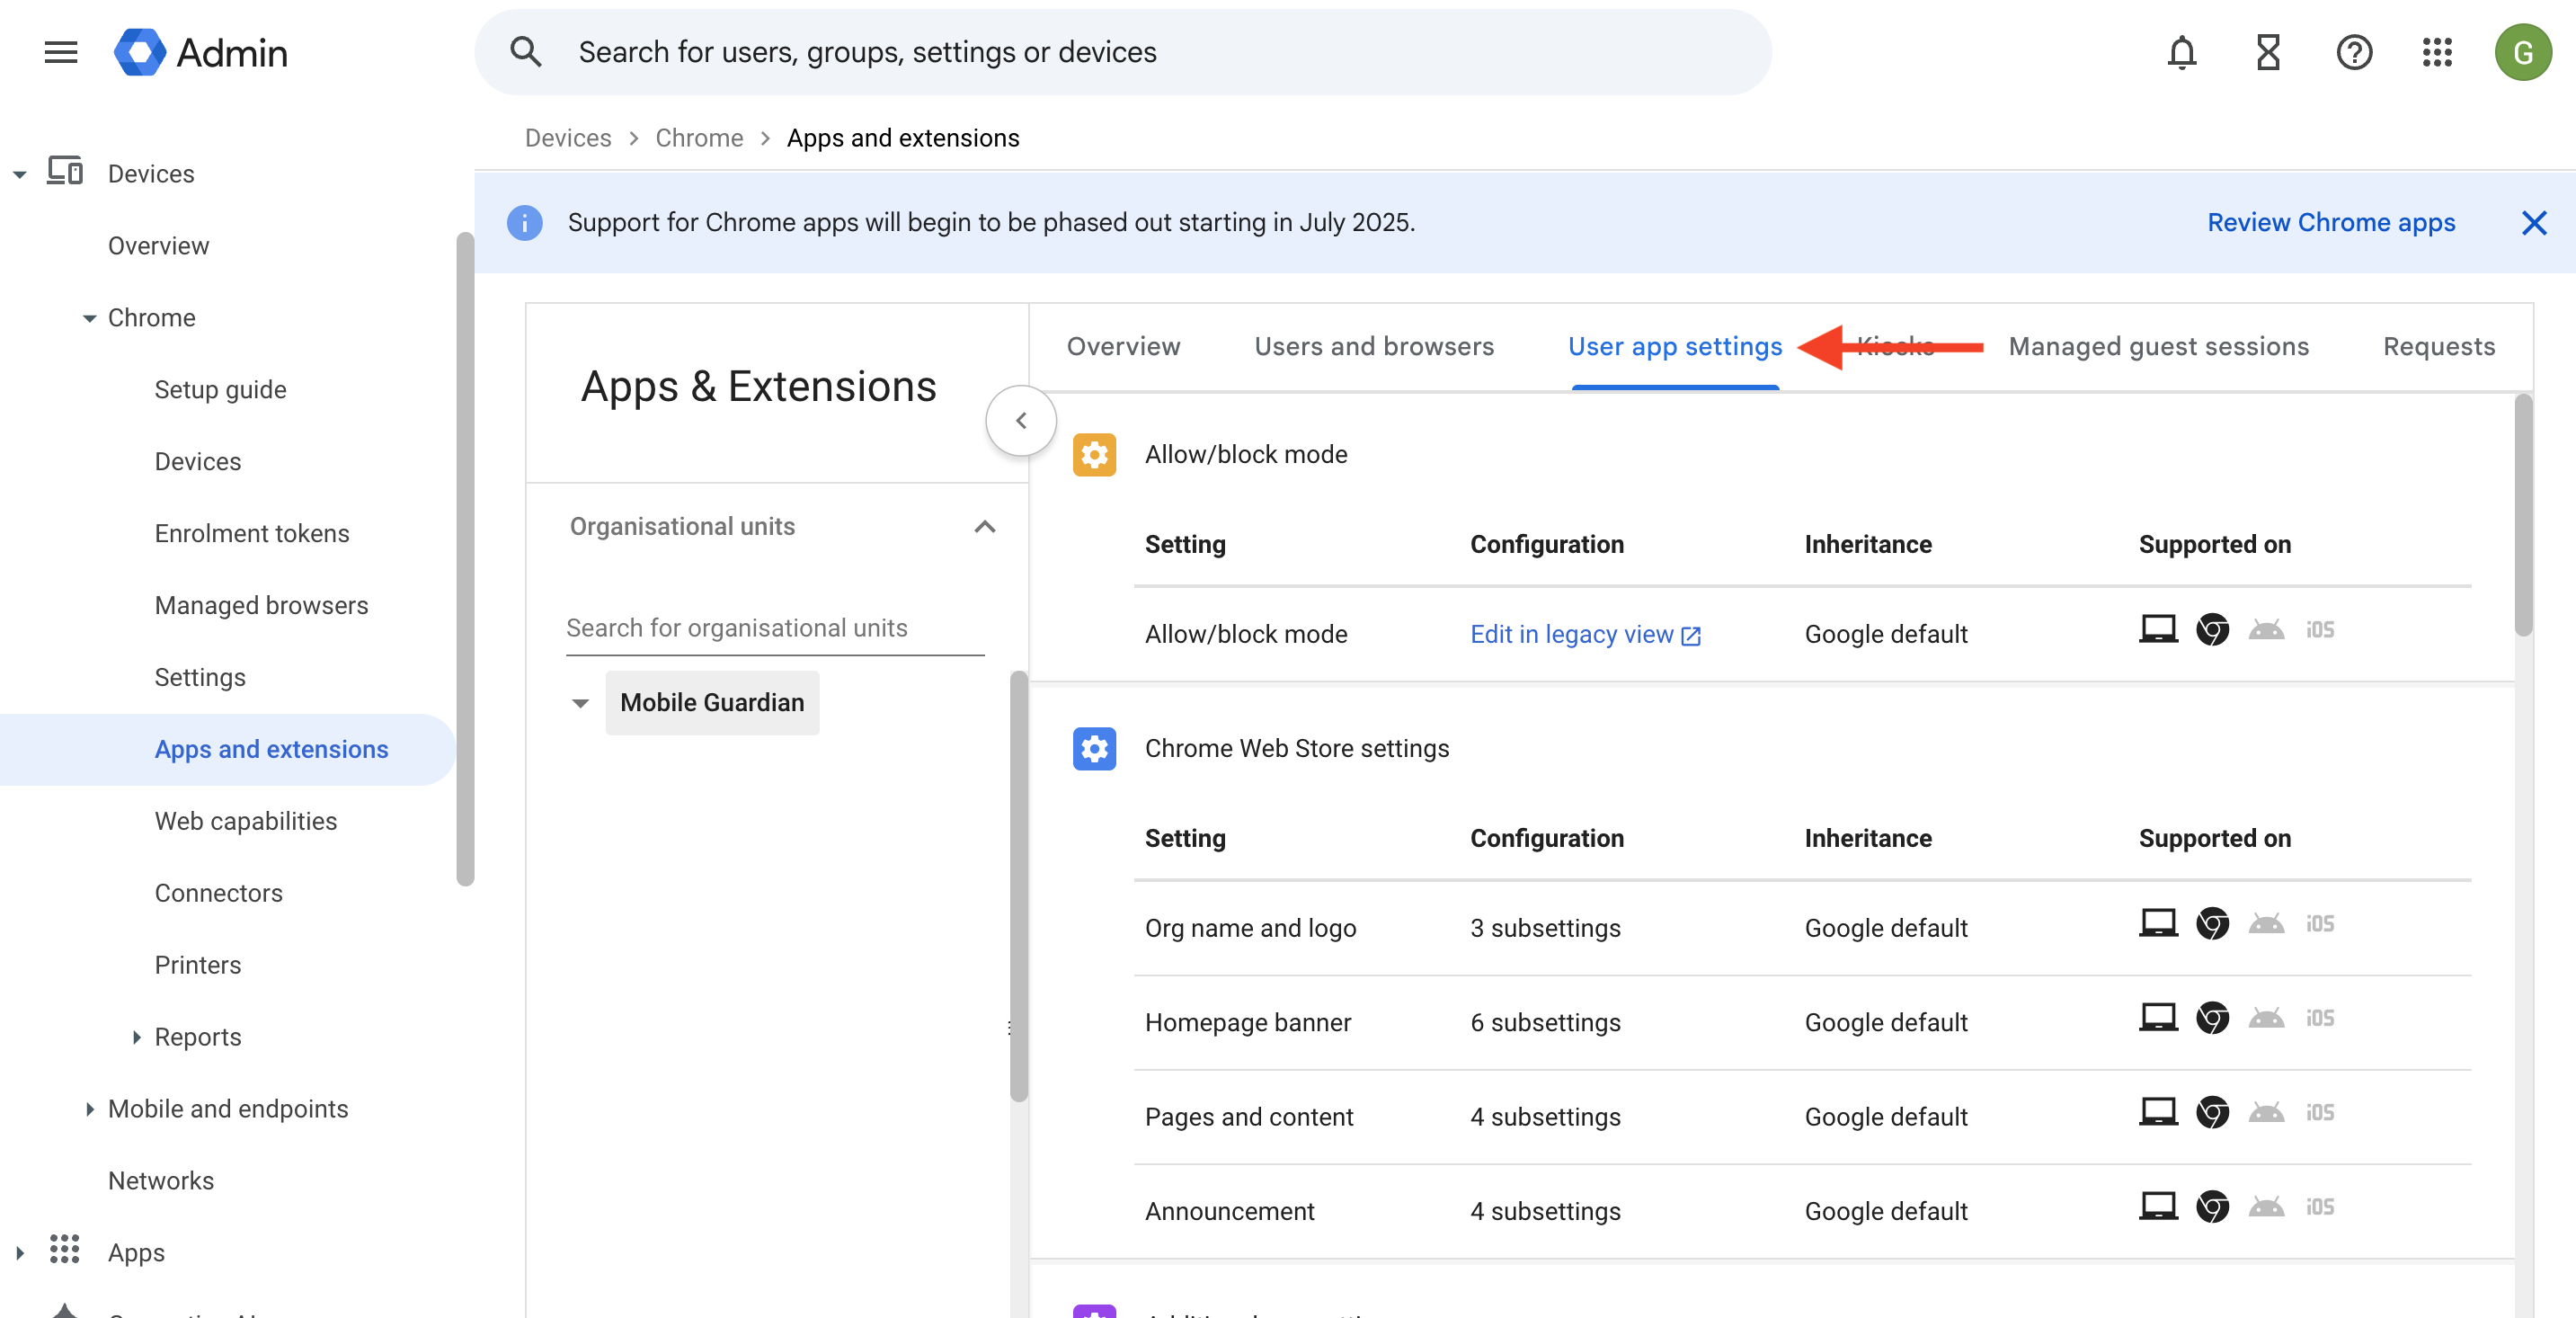Click the Search for organisational units field
Image resolution: width=2576 pixels, height=1318 pixels.
tap(774, 628)
